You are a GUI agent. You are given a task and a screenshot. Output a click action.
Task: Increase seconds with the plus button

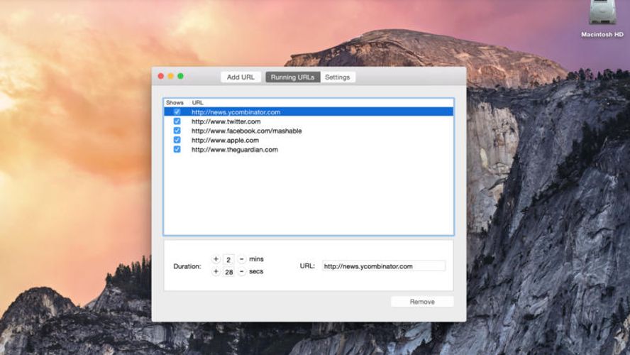[x=216, y=272]
